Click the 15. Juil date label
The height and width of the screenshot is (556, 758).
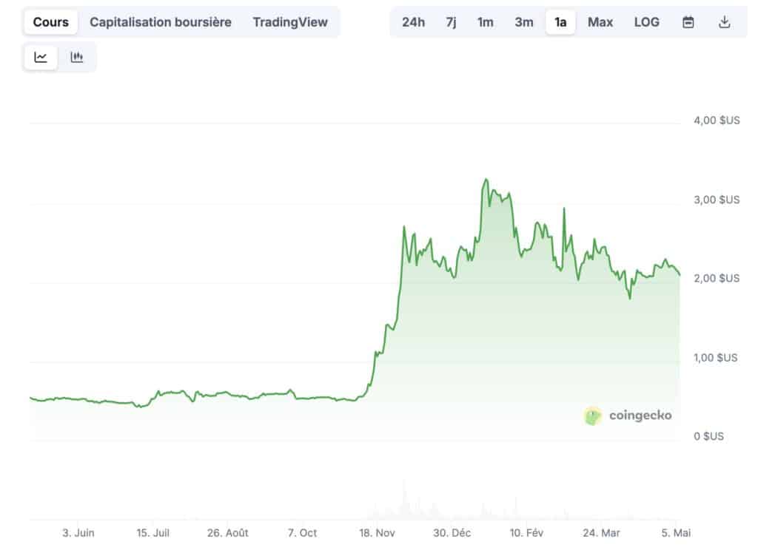[152, 533]
